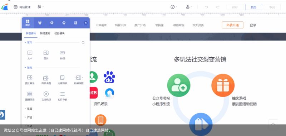This screenshot has height=136, width=286.
Task: Click the 公众号吸粉 text
Action: click(x=161, y=98)
